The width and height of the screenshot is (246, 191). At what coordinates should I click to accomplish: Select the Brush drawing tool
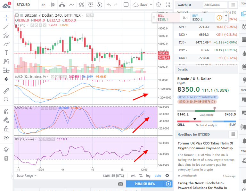point(6,44)
